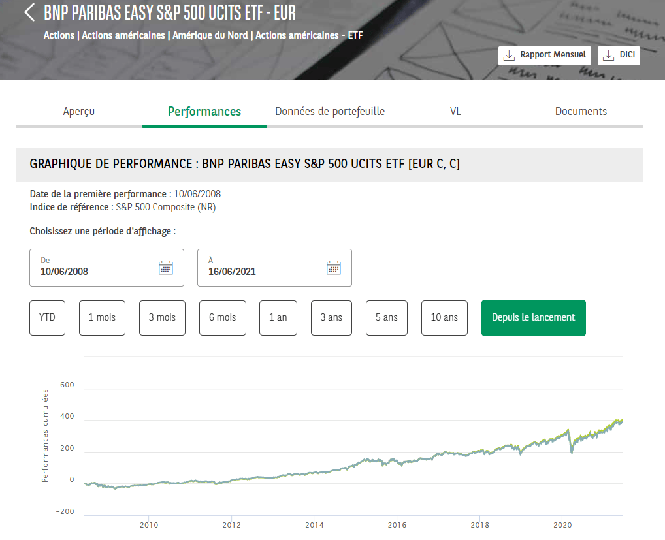The height and width of the screenshot is (540, 665).
Task: Select the Performances tab
Action: pos(204,112)
